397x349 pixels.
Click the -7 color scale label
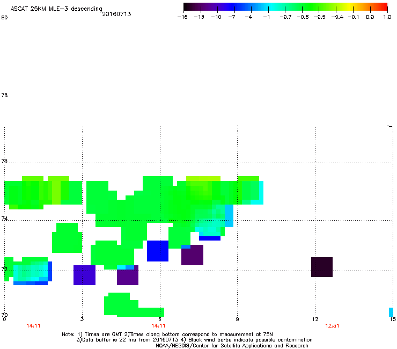pyautogui.click(x=232, y=17)
